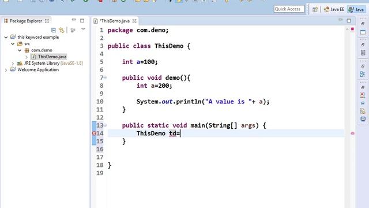
Task: Click the red error summary square atop overview ruler
Action: pyautogui.click(x=352, y=29)
